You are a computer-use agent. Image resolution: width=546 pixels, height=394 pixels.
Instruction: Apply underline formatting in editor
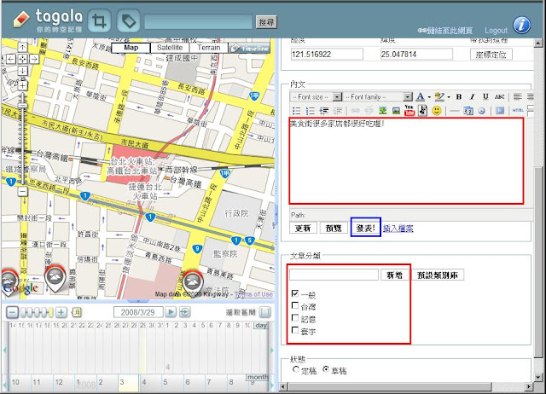(485, 96)
